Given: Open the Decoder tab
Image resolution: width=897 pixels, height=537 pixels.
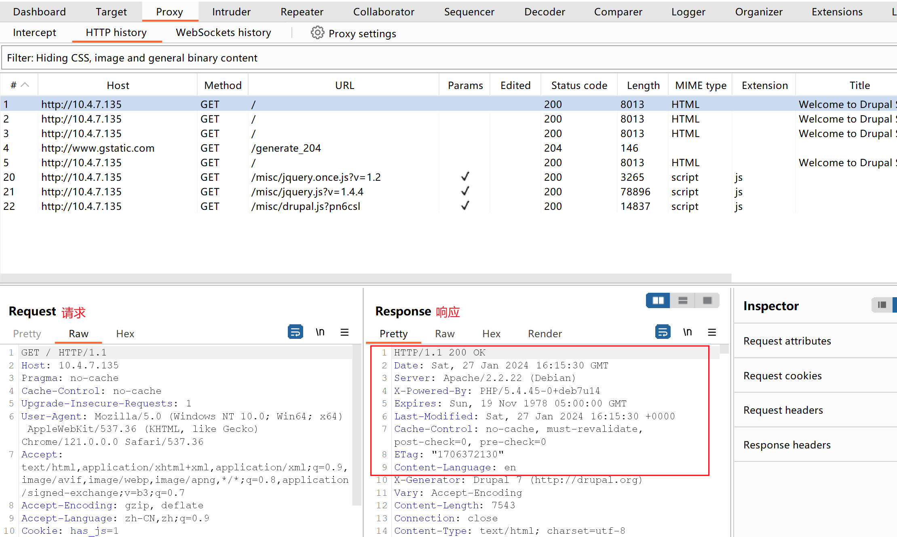Looking at the screenshot, I should [x=545, y=12].
